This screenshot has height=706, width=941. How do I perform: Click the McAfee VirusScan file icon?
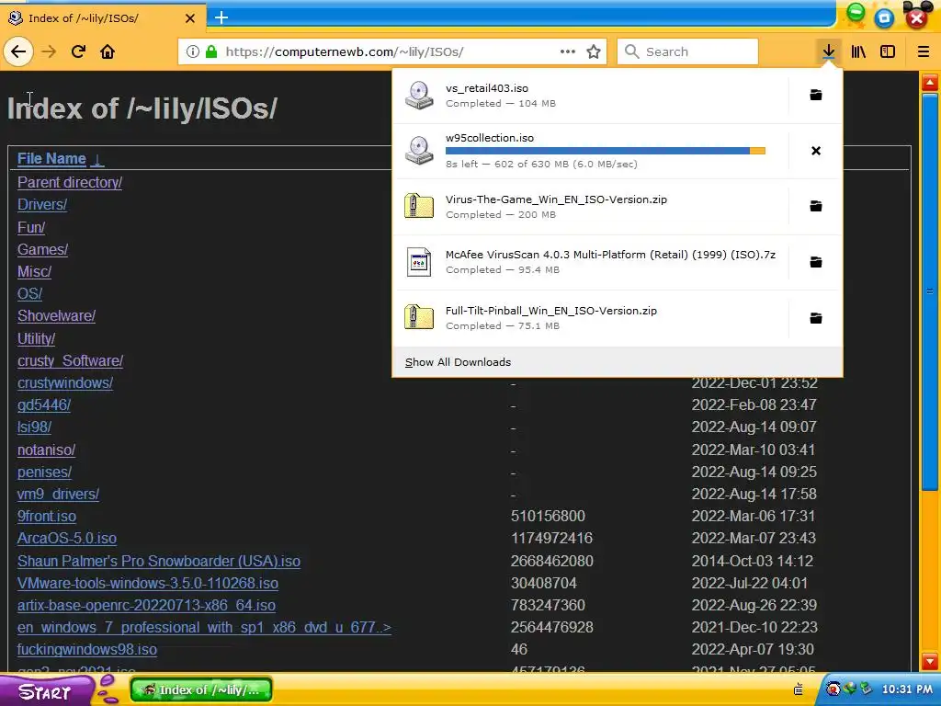coord(419,262)
